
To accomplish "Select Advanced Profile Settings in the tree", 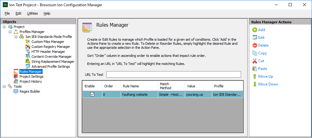I will [50, 67].
